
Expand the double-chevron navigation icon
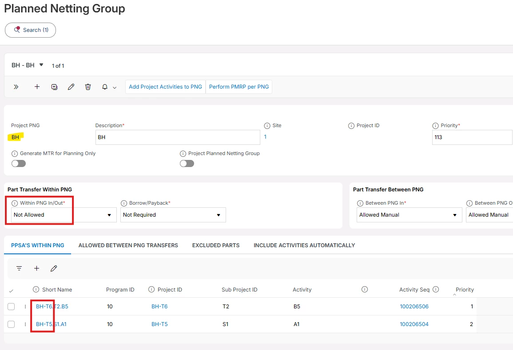pos(16,87)
